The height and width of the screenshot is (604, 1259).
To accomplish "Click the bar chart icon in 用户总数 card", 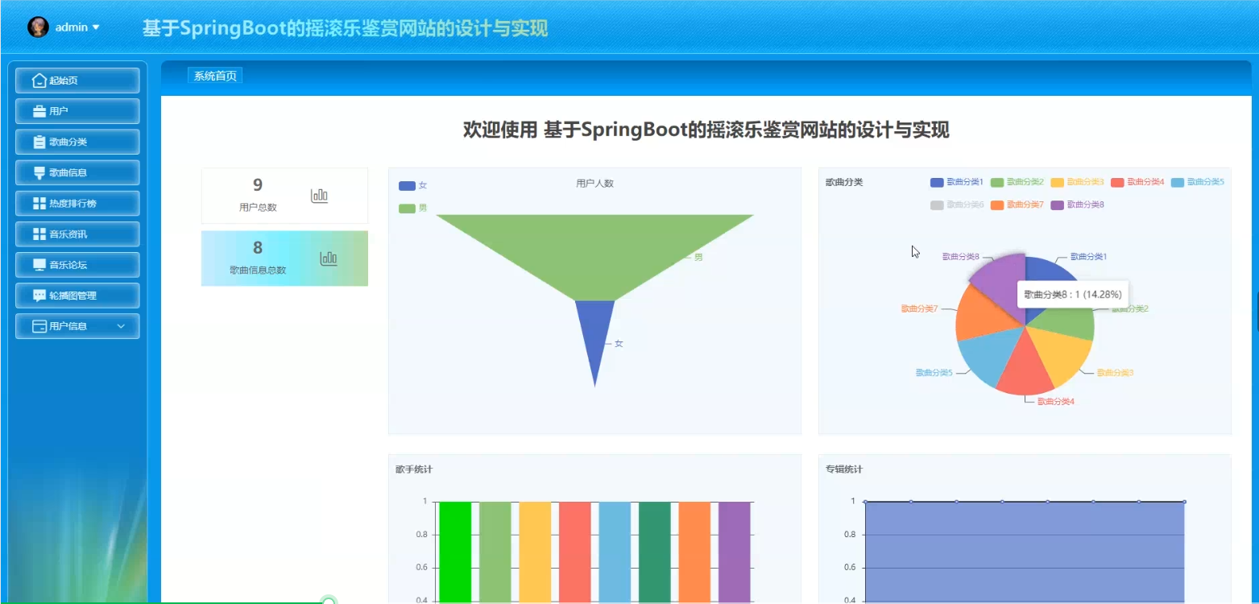I will (x=319, y=195).
